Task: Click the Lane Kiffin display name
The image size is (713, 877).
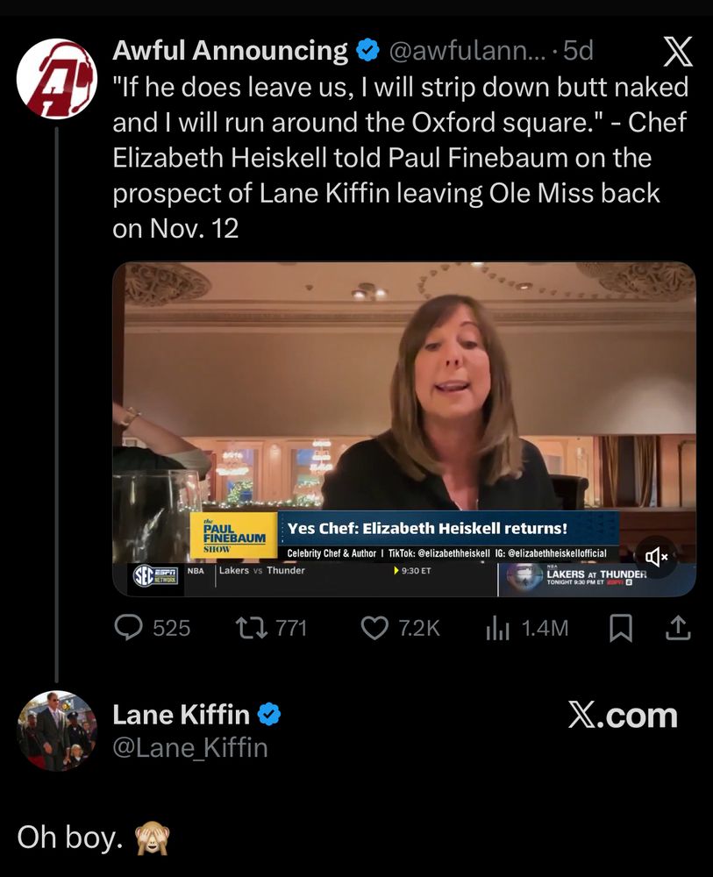Action: coord(181,715)
